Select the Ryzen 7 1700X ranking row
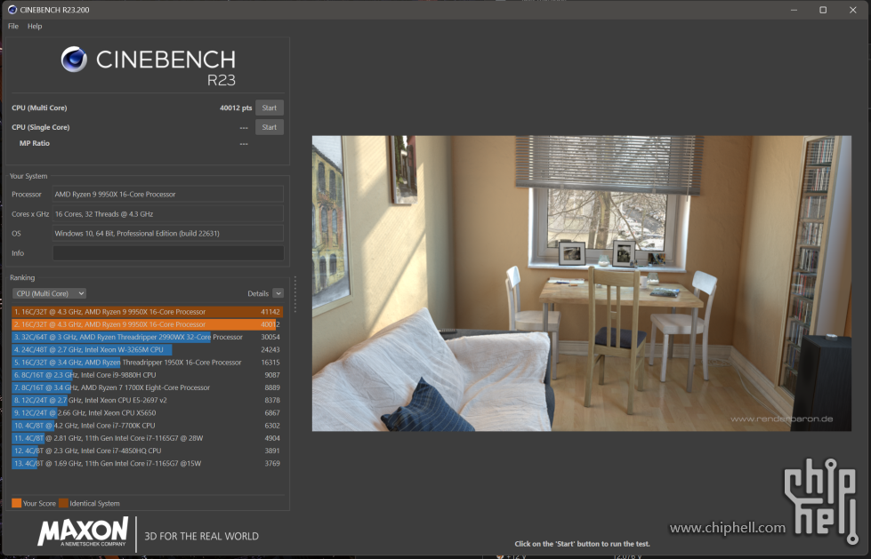 pyautogui.click(x=147, y=387)
